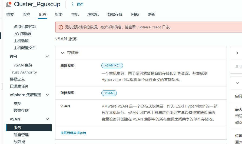
Task: Select 数据存储 under vSphere 集群服务
Action: coord(21,110)
